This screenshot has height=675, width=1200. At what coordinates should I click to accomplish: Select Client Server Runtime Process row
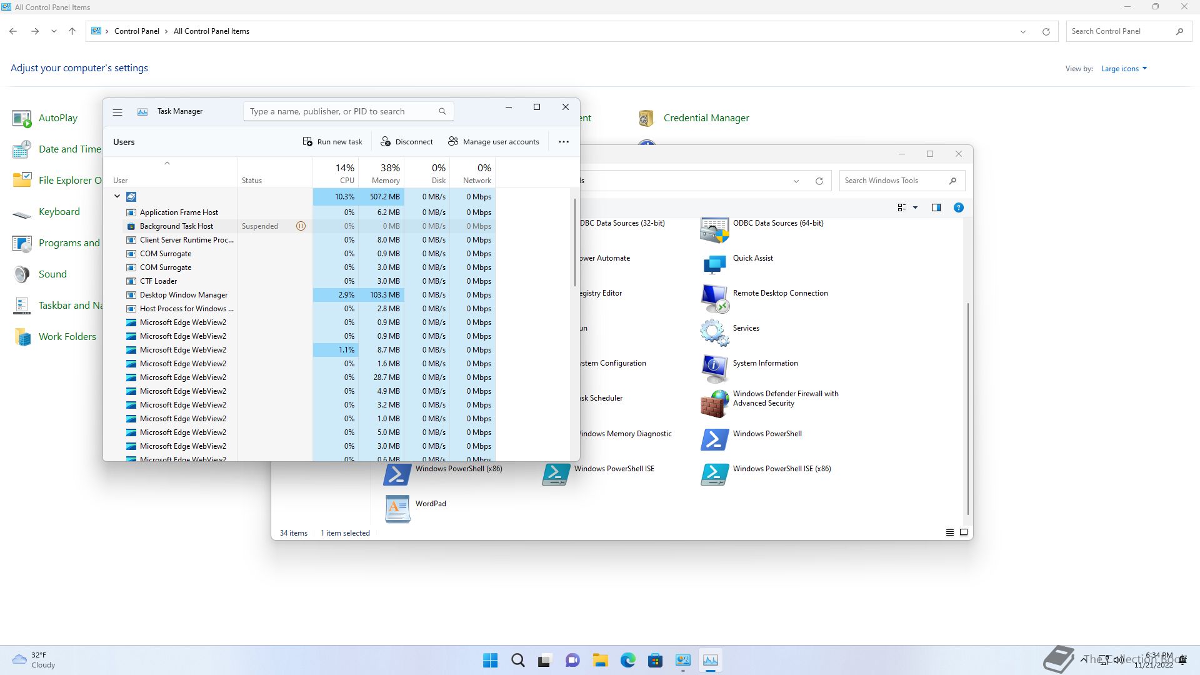click(x=309, y=240)
